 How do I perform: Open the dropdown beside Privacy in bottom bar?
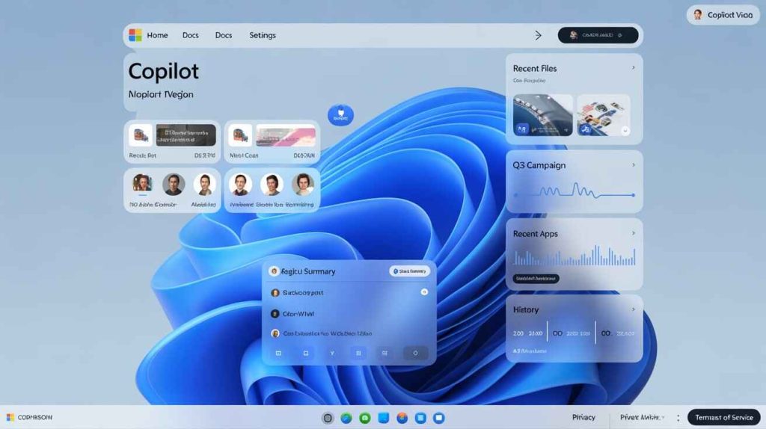tap(643, 417)
